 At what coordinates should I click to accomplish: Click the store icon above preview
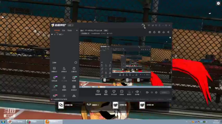click(x=159, y=32)
